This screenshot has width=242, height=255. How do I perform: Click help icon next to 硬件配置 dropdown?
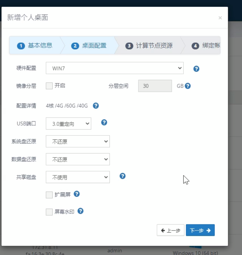[196, 69]
